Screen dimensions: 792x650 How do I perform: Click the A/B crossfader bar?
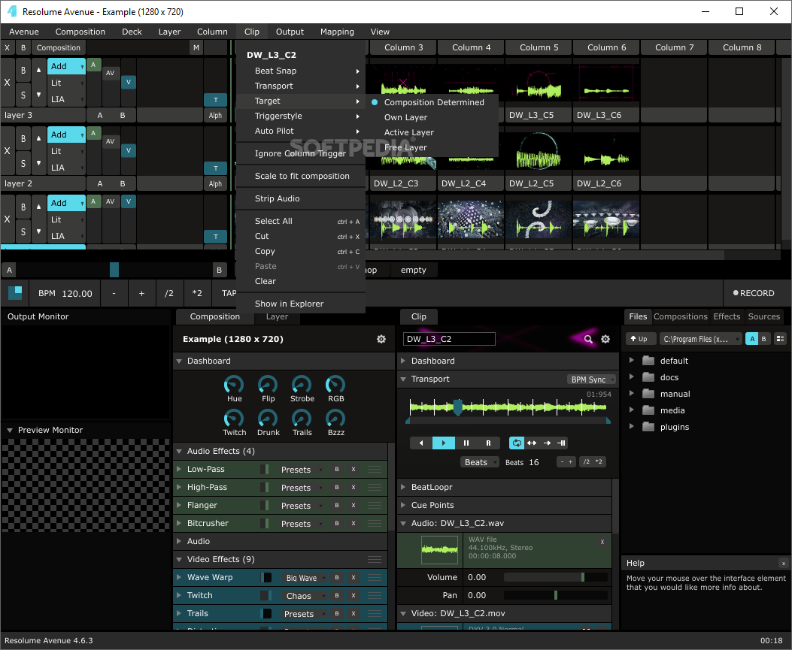(114, 270)
